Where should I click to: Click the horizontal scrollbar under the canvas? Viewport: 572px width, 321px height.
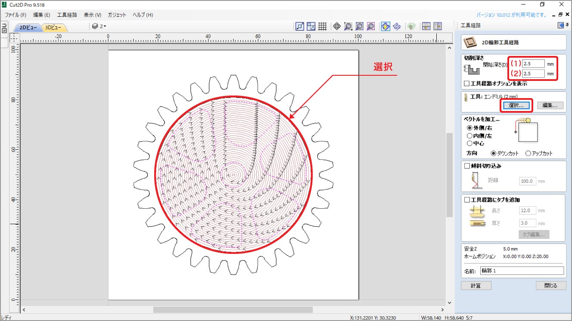coord(233,309)
